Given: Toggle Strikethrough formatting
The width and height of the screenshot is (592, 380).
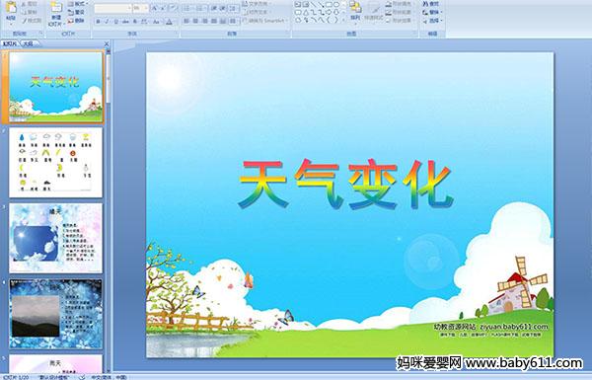Looking at the screenshot, I should point(125,22).
